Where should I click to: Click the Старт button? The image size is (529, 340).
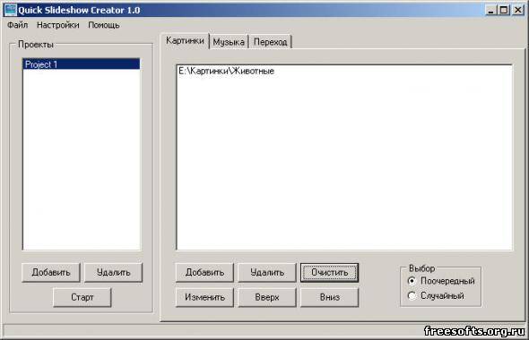(x=82, y=297)
